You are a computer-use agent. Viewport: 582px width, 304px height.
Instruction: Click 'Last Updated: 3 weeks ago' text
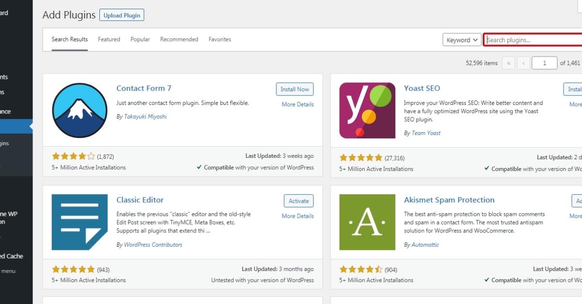tap(279, 156)
